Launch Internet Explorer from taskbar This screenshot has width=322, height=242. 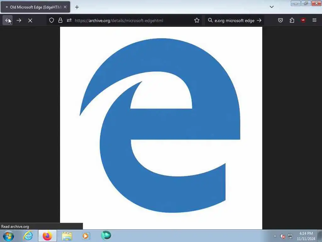click(x=28, y=236)
